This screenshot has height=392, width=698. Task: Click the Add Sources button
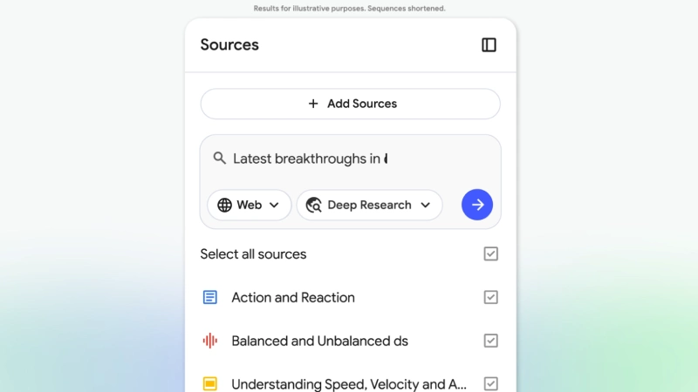pyautogui.click(x=351, y=104)
